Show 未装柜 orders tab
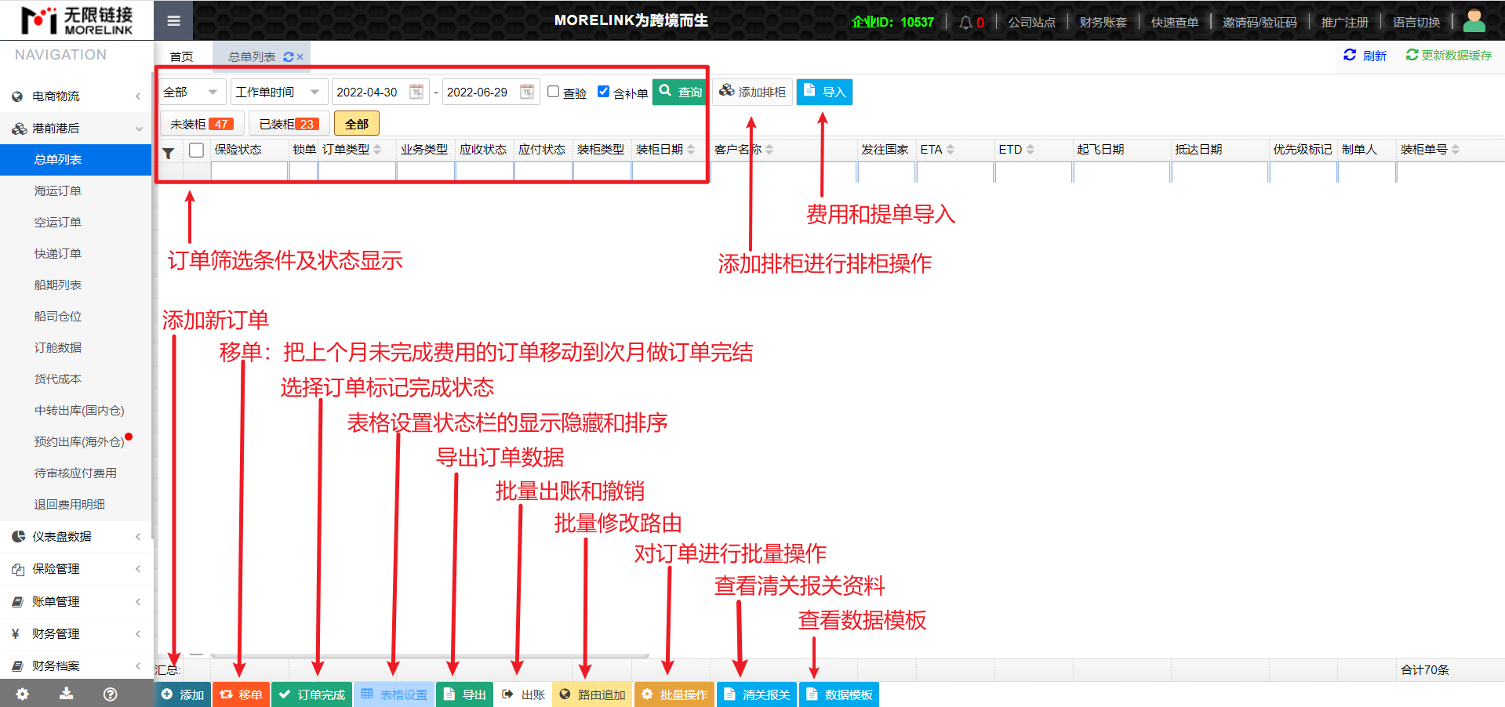The image size is (1505, 707). 202,124
